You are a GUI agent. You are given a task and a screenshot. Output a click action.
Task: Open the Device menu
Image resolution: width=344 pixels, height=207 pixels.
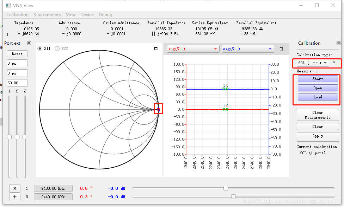pyautogui.click(x=87, y=15)
